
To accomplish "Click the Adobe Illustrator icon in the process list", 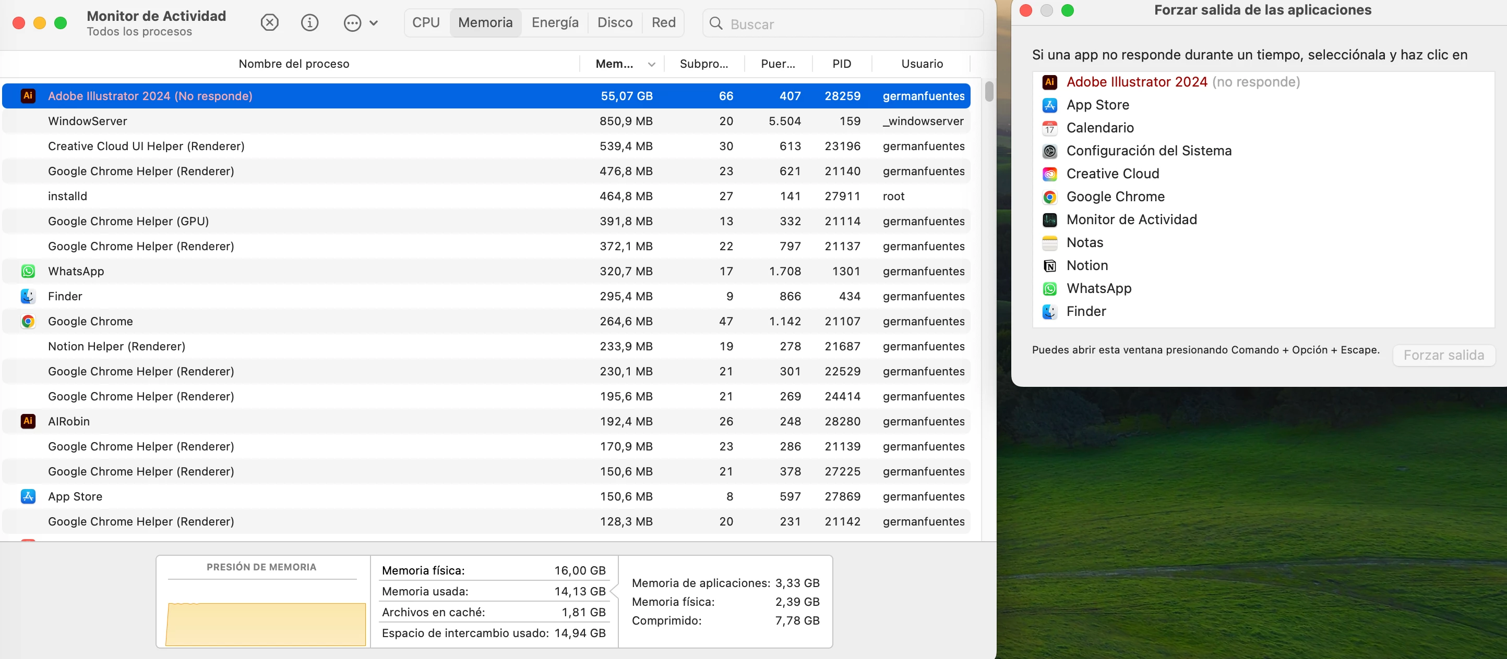I will point(28,96).
